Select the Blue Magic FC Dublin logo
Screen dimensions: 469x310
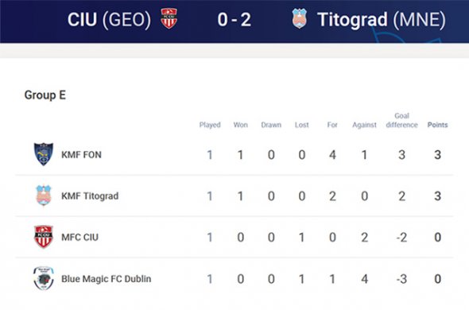pyautogui.click(x=44, y=278)
